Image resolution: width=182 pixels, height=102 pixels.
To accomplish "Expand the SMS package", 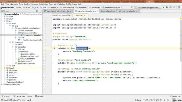I will [16, 38].
